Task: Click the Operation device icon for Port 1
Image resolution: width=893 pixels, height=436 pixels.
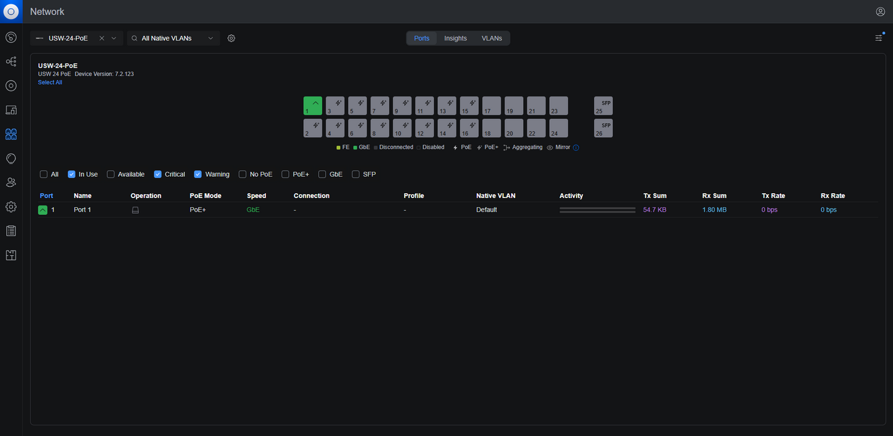Action: pyautogui.click(x=135, y=210)
